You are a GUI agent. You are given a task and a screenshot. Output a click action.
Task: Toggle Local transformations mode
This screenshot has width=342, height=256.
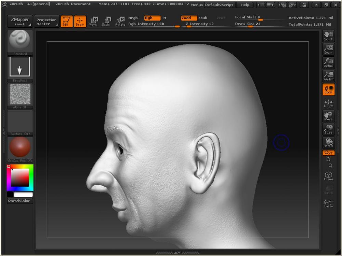click(x=328, y=89)
